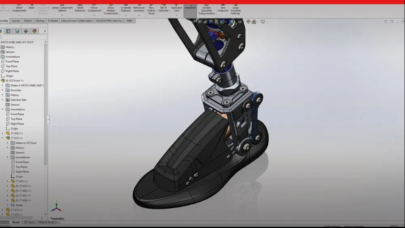
Task: Open the DisplayManager appearance tab icon
Action: [35, 31]
